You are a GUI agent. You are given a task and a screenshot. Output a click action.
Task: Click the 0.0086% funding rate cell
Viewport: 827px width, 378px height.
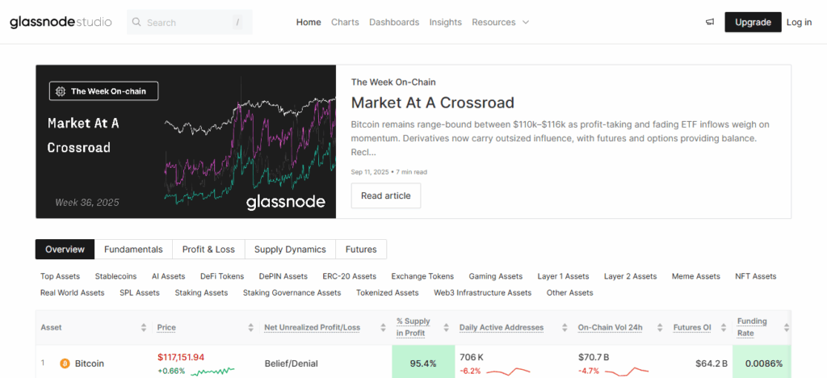tap(764, 363)
